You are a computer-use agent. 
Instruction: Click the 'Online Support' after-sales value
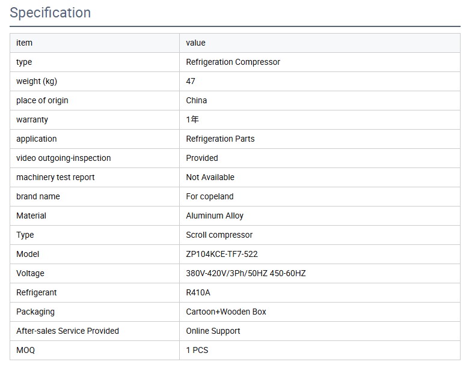point(213,331)
